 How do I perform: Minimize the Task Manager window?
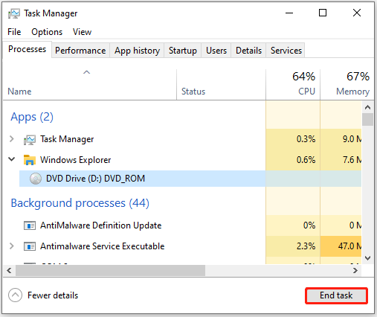click(x=289, y=13)
